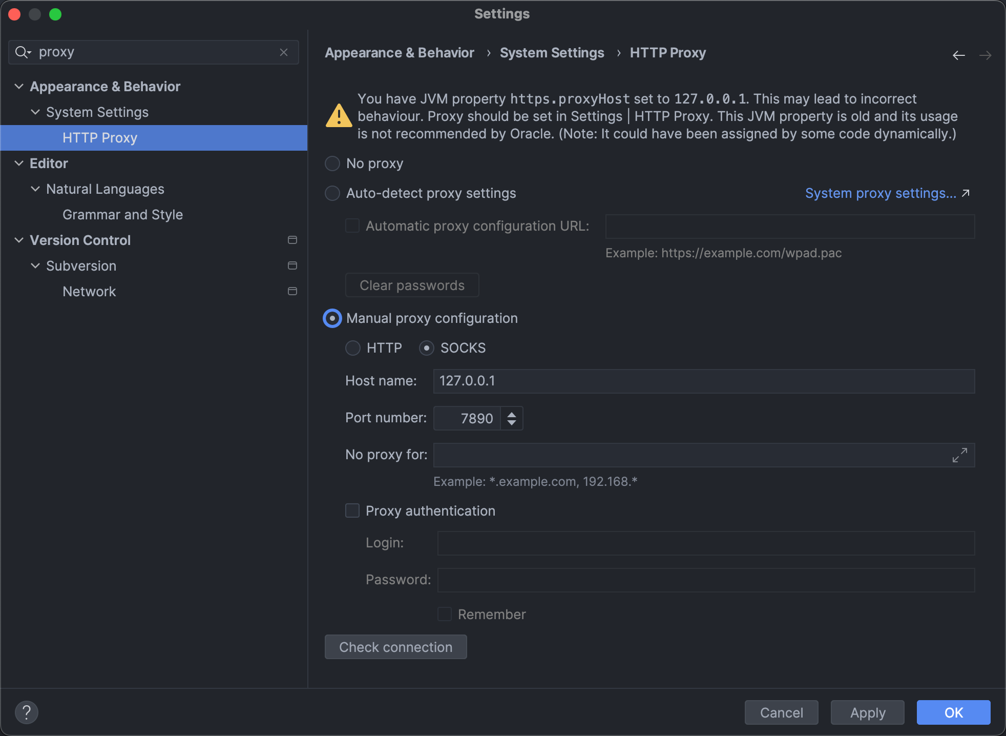This screenshot has width=1006, height=736.
Task: Clear the proxy search text with X icon
Action: coord(284,52)
